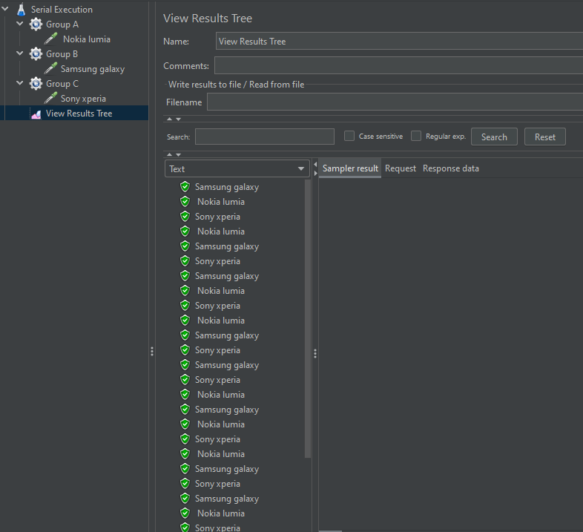Click the divider handle between results list and details

coord(315,353)
